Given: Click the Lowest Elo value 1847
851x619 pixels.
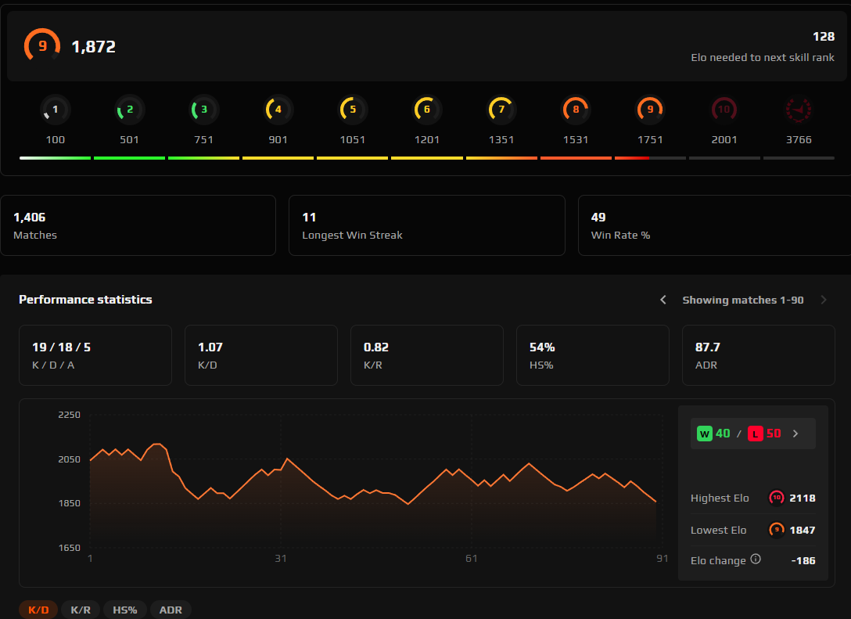Looking at the screenshot, I should pos(803,530).
